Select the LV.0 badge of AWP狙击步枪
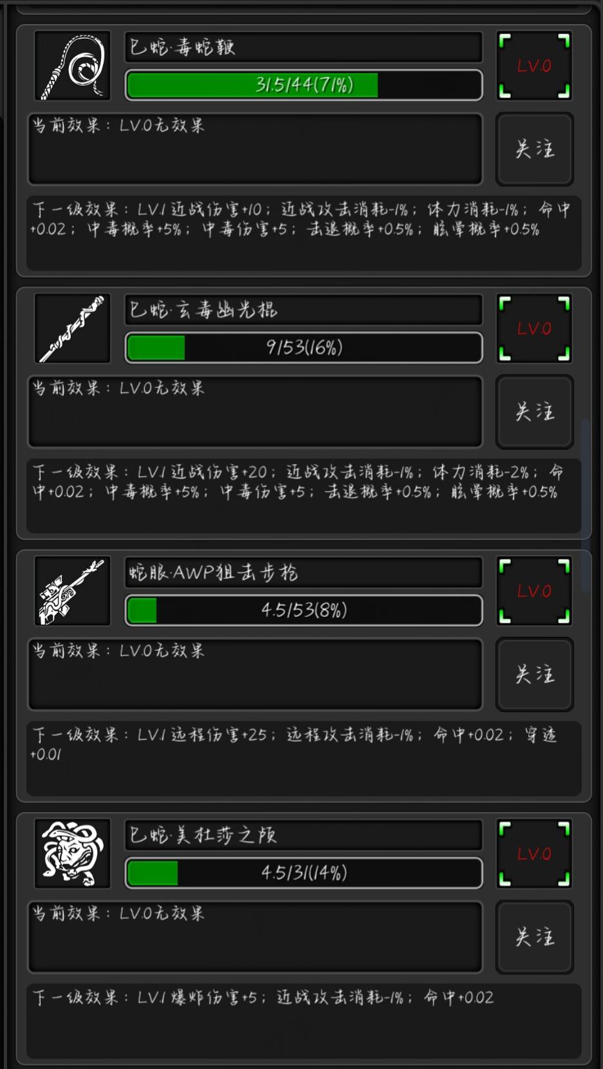The image size is (603, 1069). [x=534, y=592]
